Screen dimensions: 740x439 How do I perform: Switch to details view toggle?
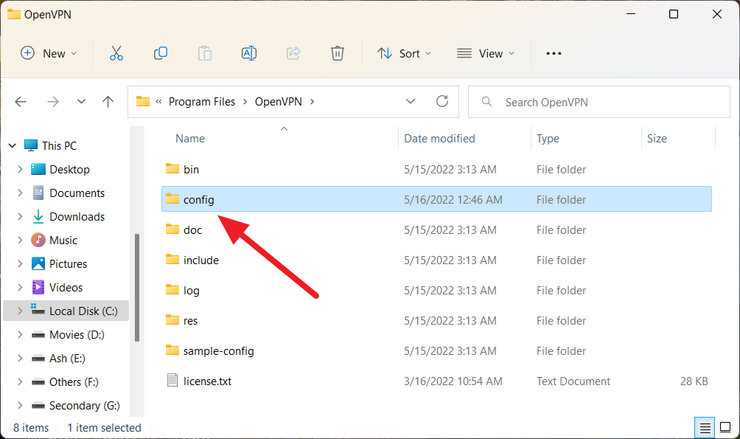coord(705,427)
